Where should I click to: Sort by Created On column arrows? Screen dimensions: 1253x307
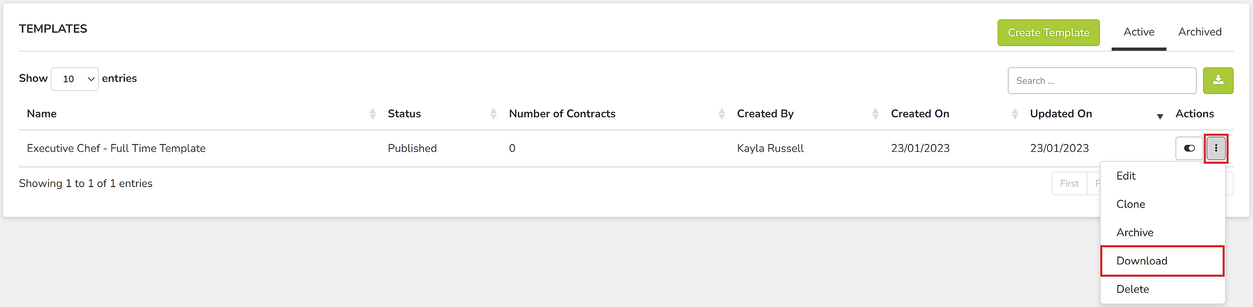tap(1015, 114)
